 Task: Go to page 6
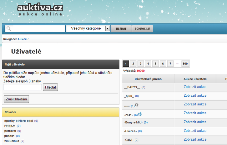[x=163, y=64]
